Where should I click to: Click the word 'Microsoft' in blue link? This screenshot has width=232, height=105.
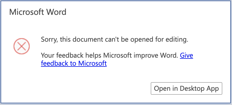pos(92,63)
